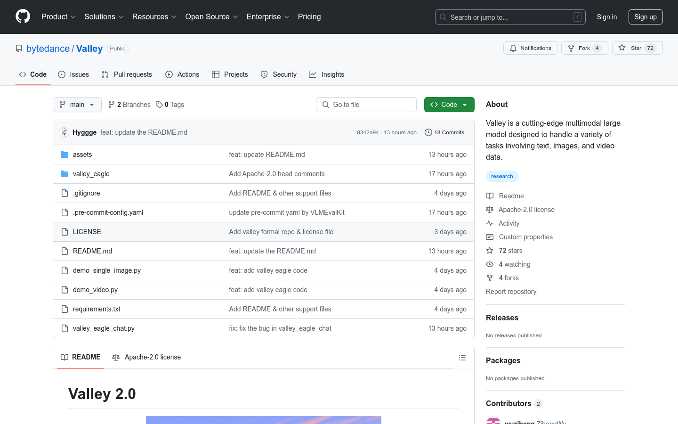The width and height of the screenshot is (678, 424).
Task: Click the magnifier icon in the search bar
Action: coord(443,17)
